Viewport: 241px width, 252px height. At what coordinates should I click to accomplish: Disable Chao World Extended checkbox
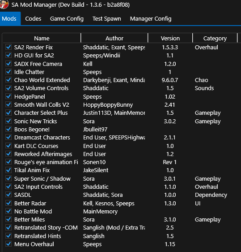tap(8, 80)
